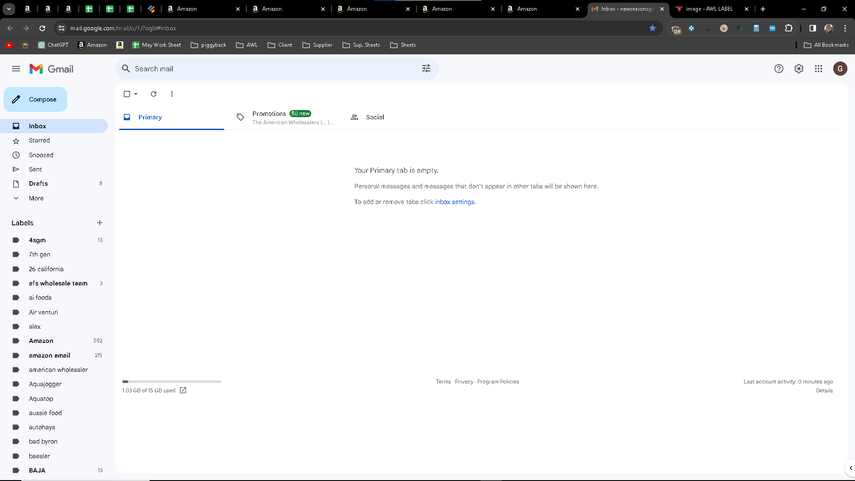Click the storage usage progress bar
The width and height of the screenshot is (855, 481).
coord(172,382)
